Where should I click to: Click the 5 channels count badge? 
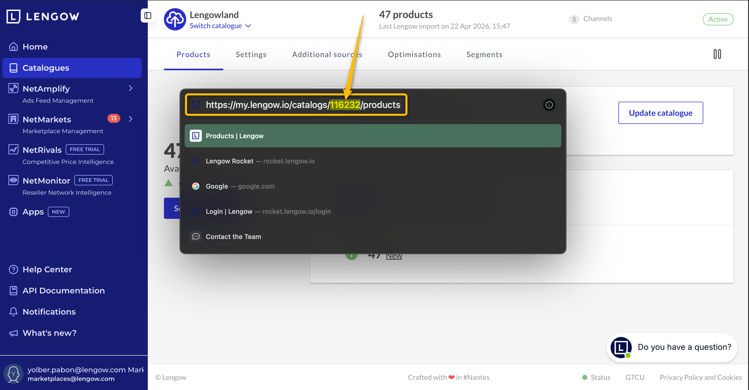pos(574,19)
